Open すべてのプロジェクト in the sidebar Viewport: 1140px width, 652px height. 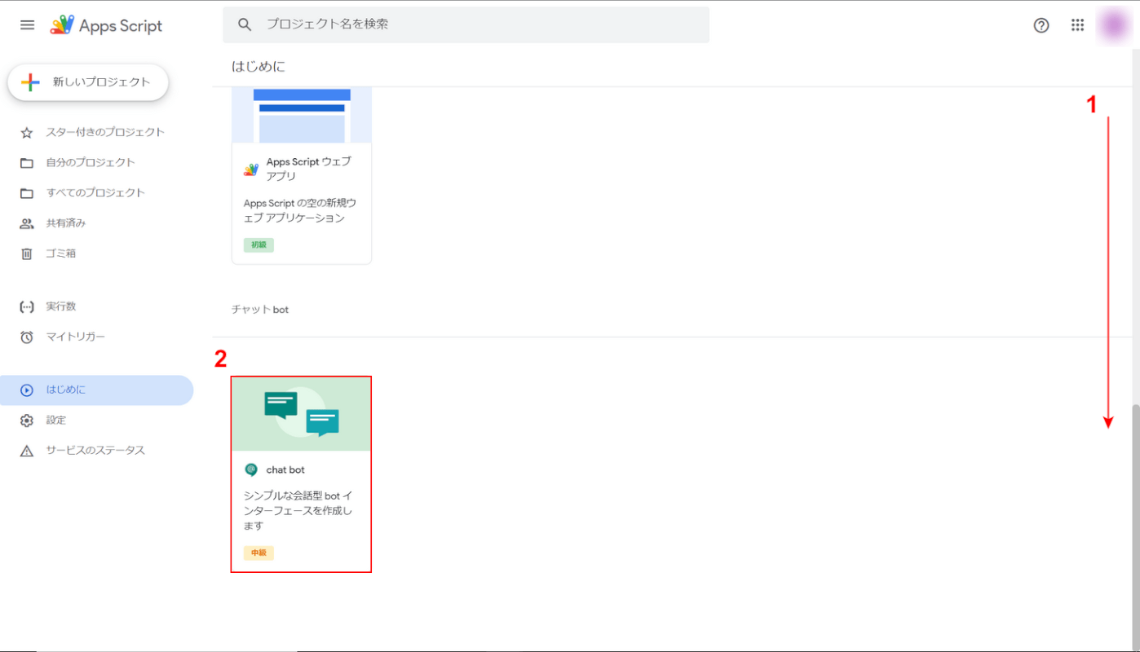(95, 192)
